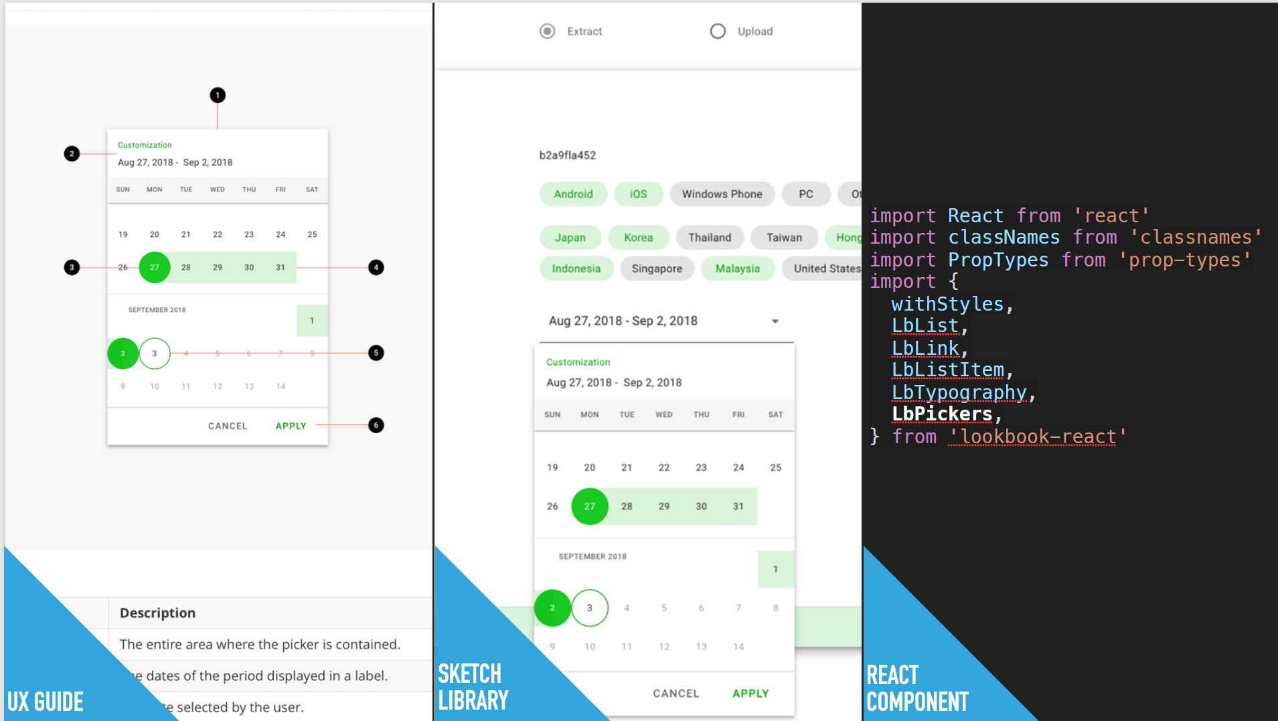
Task: Click LbPickers in the import list
Action: tap(942, 414)
